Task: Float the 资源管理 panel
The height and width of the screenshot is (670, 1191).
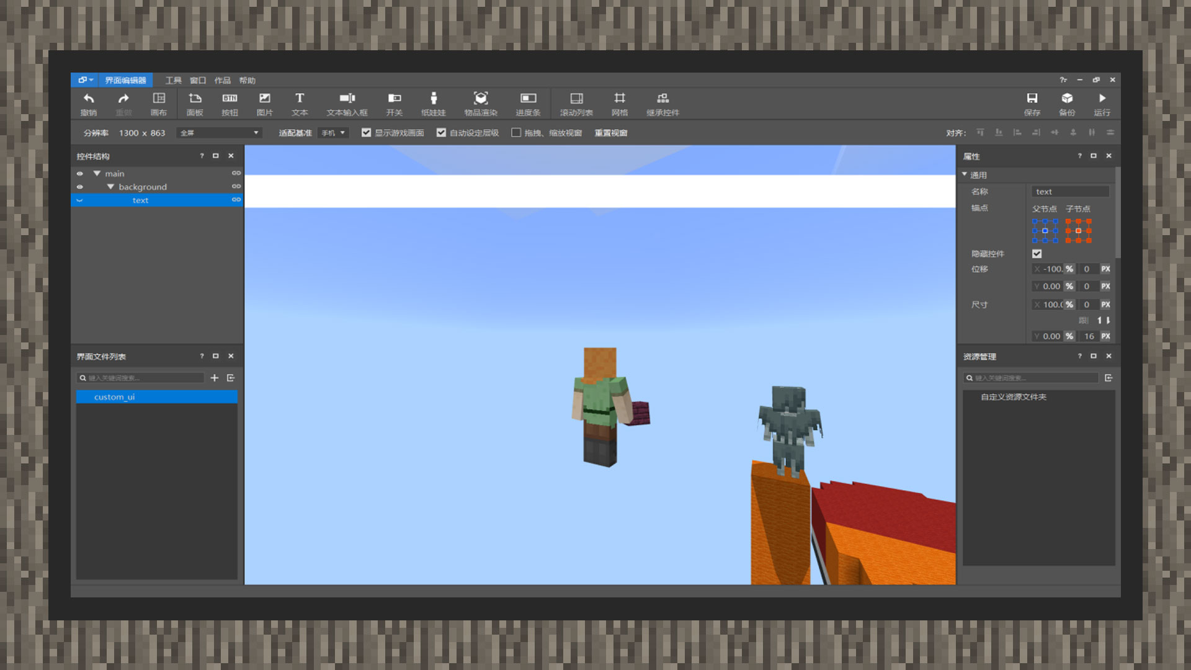Action: [x=1094, y=356]
